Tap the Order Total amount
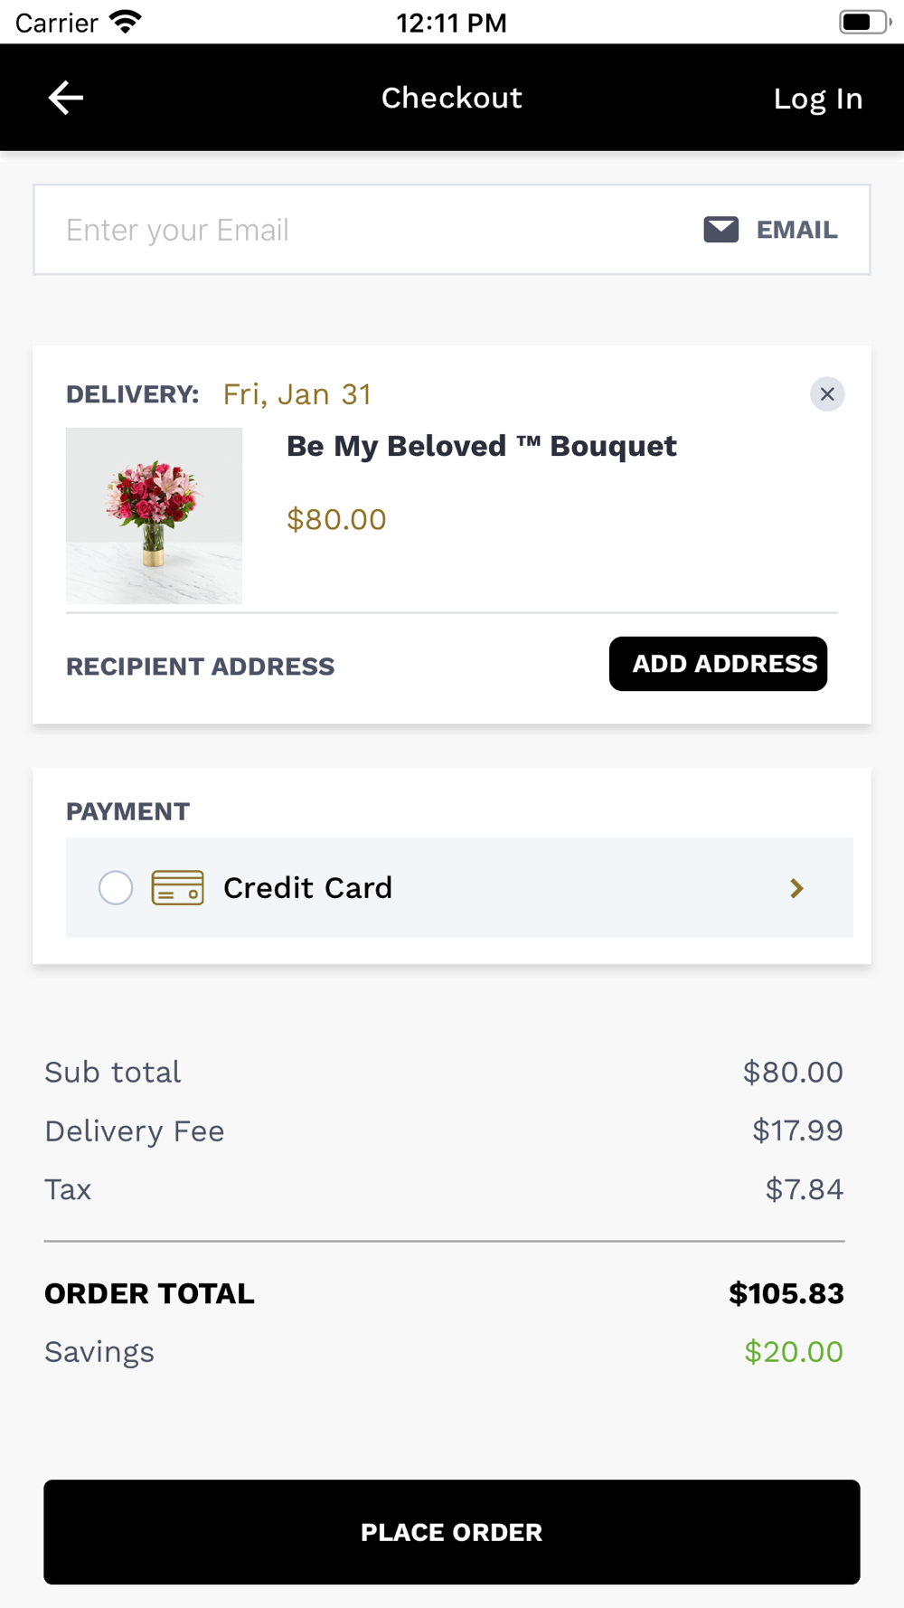This screenshot has height=1608, width=904. click(x=786, y=1293)
